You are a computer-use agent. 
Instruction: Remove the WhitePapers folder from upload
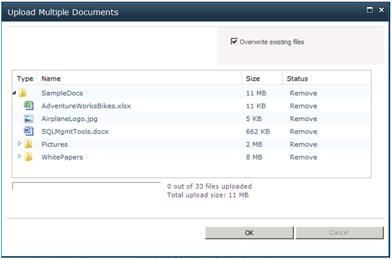point(303,157)
